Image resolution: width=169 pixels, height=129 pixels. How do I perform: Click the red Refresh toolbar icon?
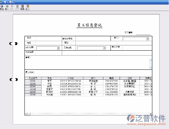[x=22, y=7]
